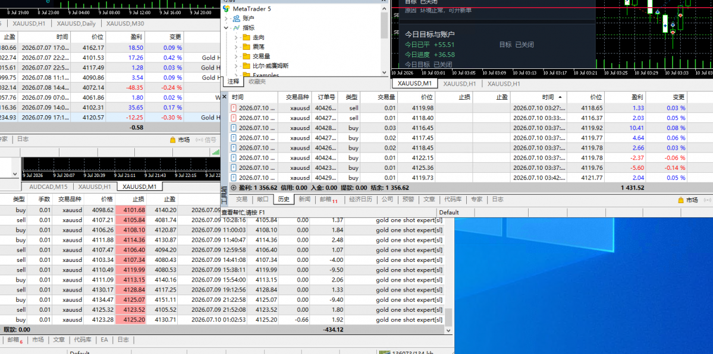This screenshot has width=713, height=354.
Task: Click the signal broadcast icon right of 市场 in the 历史 toolbox
Action: [708, 200]
